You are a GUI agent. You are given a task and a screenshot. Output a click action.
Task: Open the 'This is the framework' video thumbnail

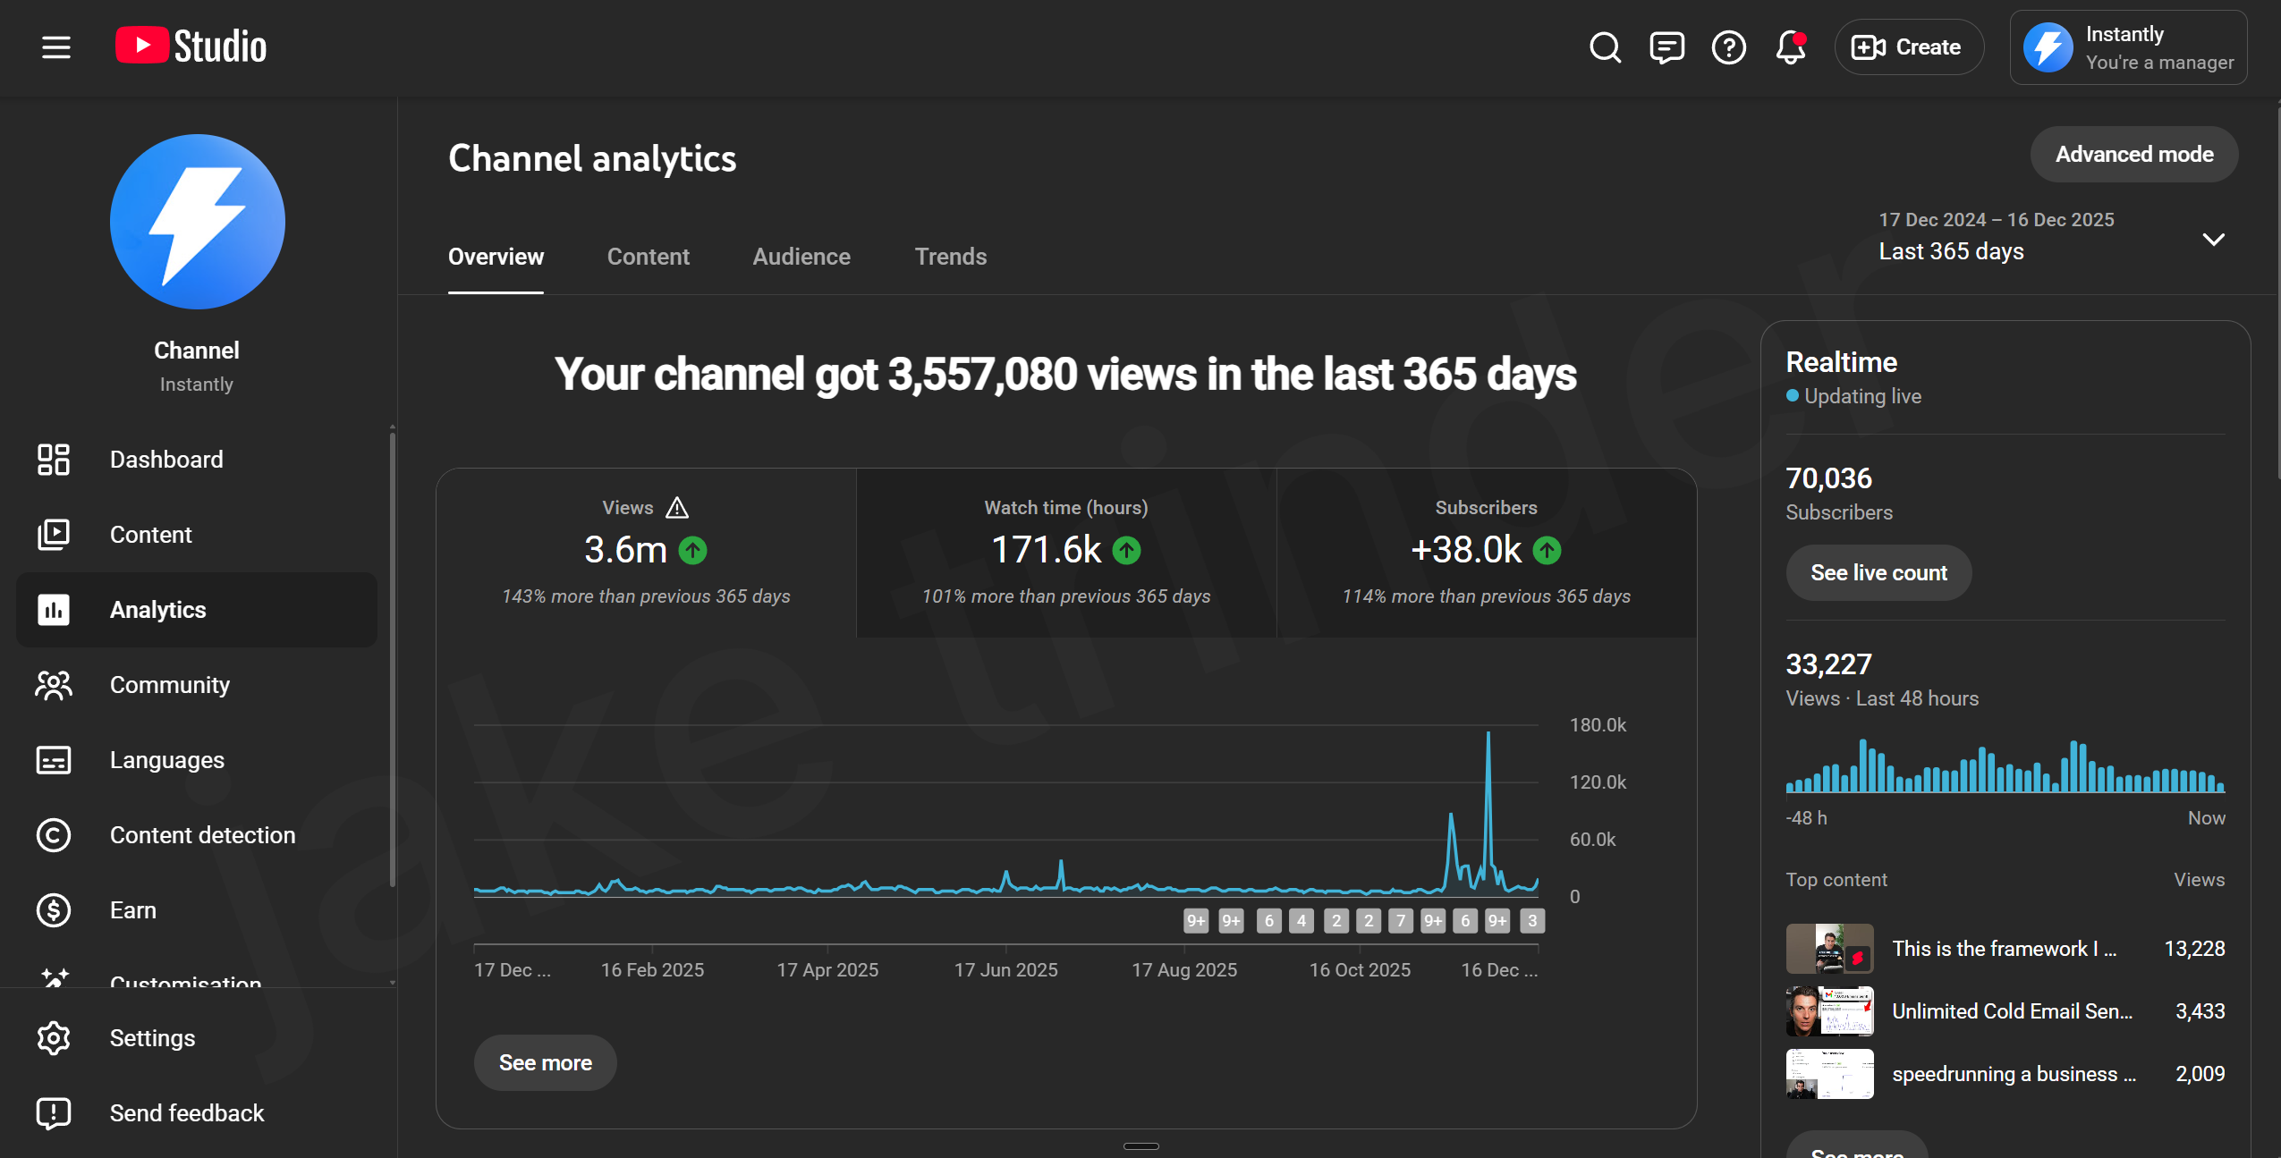tap(1828, 949)
